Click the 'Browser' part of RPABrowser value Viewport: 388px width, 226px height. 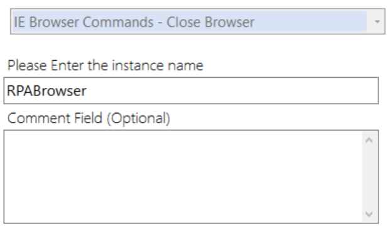(x=60, y=91)
